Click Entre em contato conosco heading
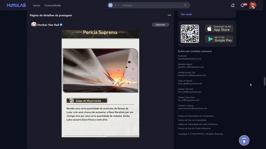Viewport: 266px width, 149px height. pyautogui.click(x=195, y=51)
